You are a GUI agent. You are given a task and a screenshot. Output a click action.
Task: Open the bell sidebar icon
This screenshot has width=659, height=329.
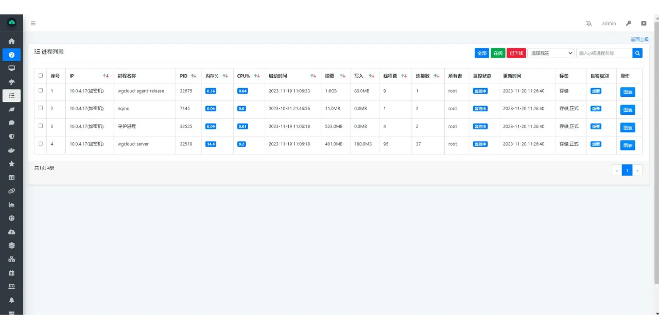11,300
